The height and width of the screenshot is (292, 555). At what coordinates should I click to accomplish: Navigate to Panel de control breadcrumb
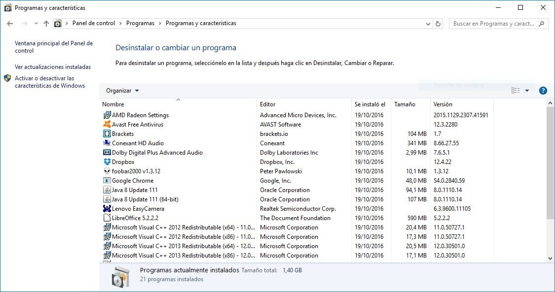94,23
